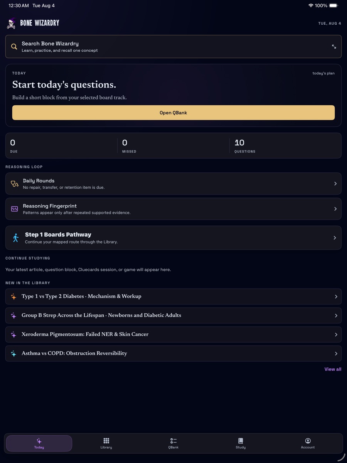The height and width of the screenshot is (463, 347).
Task: Click the Bone Wizardry skull logo
Action: click(x=11, y=23)
